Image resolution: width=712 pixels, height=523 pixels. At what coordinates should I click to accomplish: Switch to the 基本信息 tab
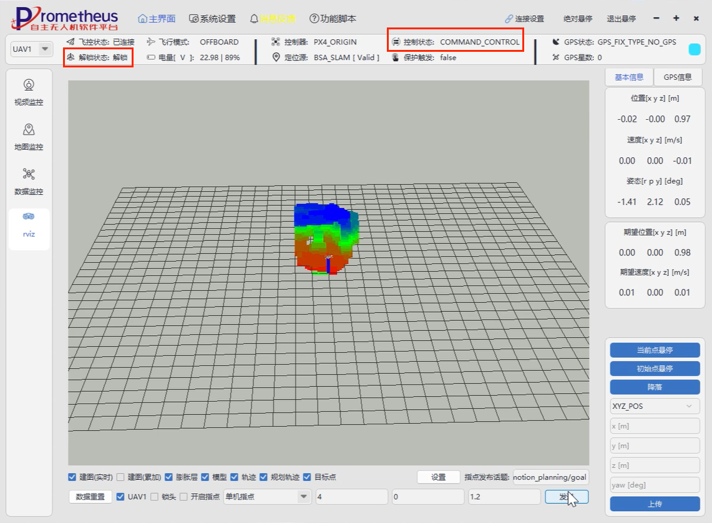point(629,77)
